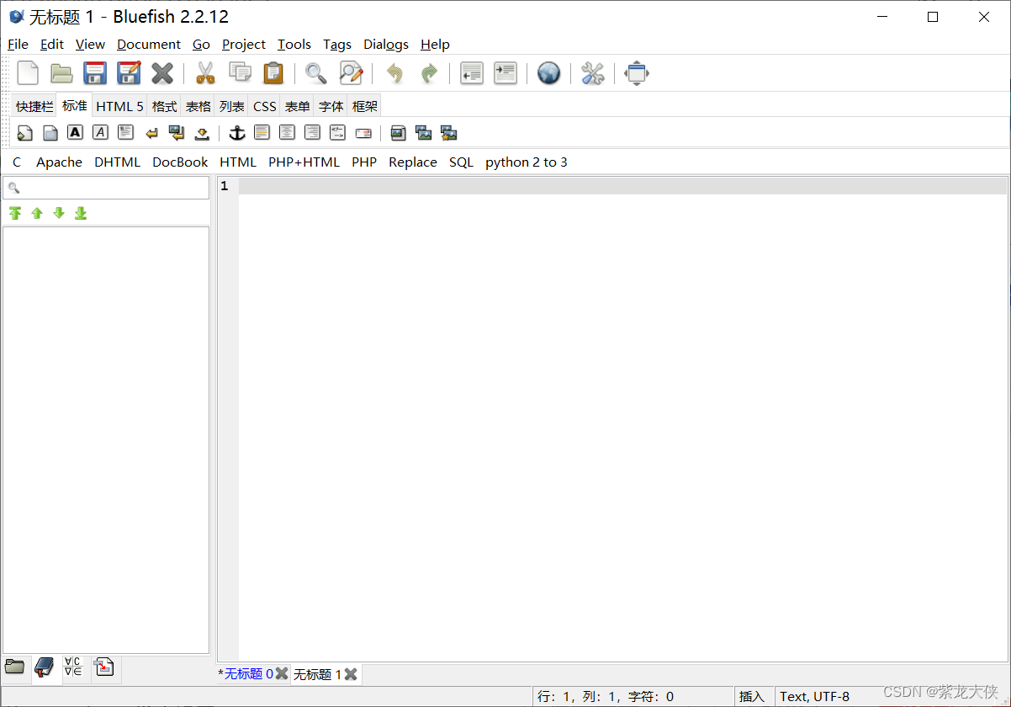Image resolution: width=1011 pixels, height=707 pixels.
Task: Click the break-and-clear icon with double arrows
Action: [x=177, y=132]
